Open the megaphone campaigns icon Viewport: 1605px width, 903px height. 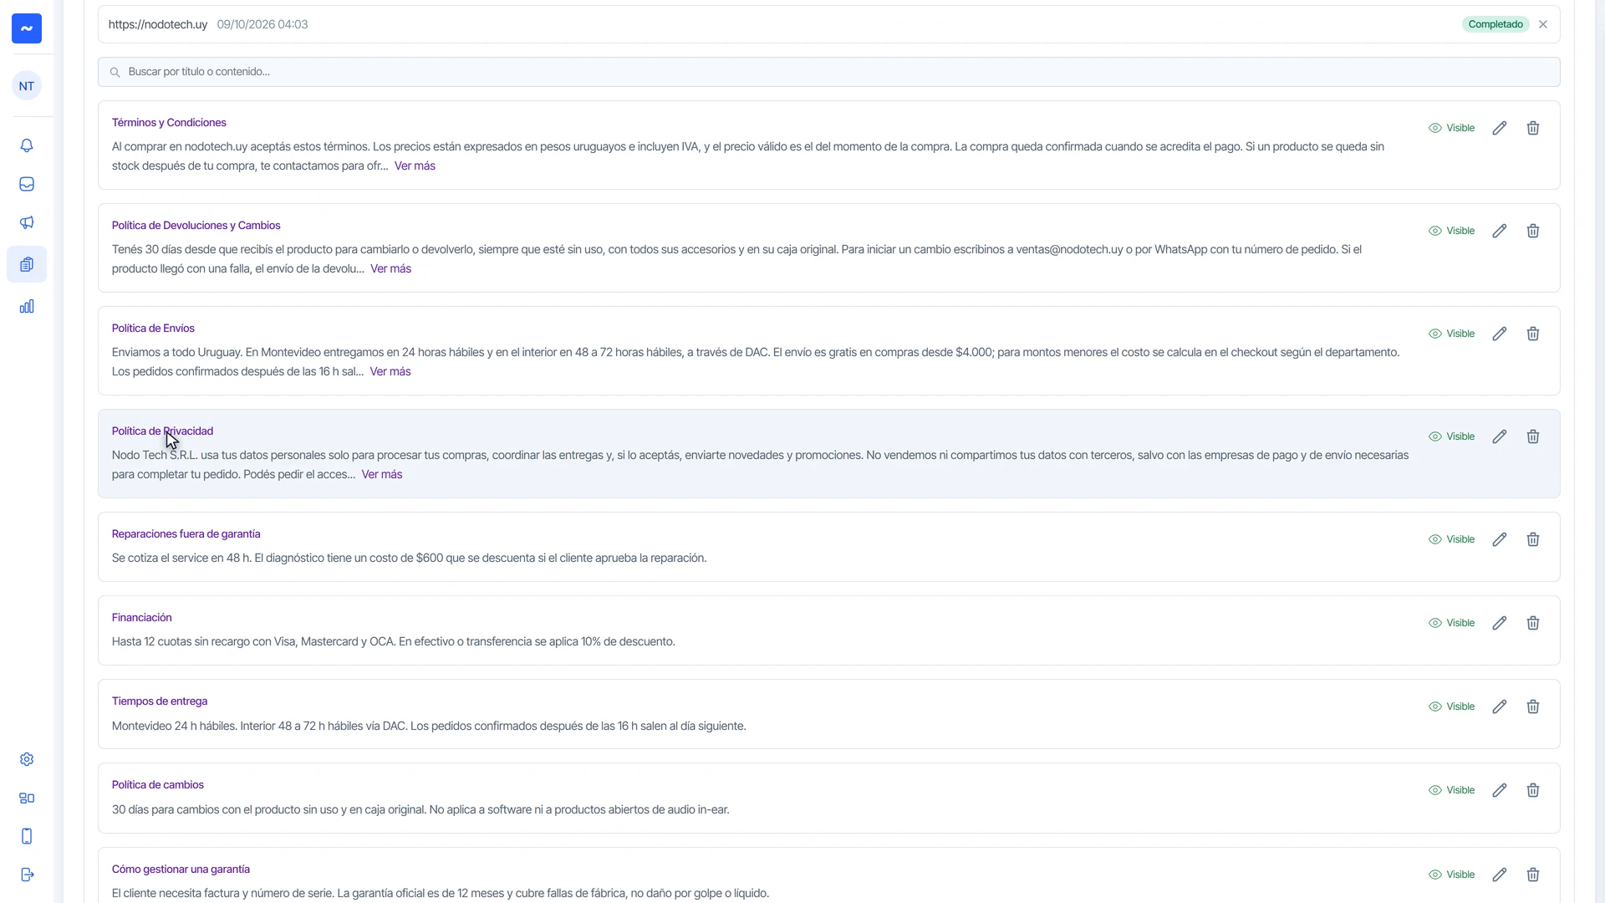pyautogui.click(x=27, y=222)
